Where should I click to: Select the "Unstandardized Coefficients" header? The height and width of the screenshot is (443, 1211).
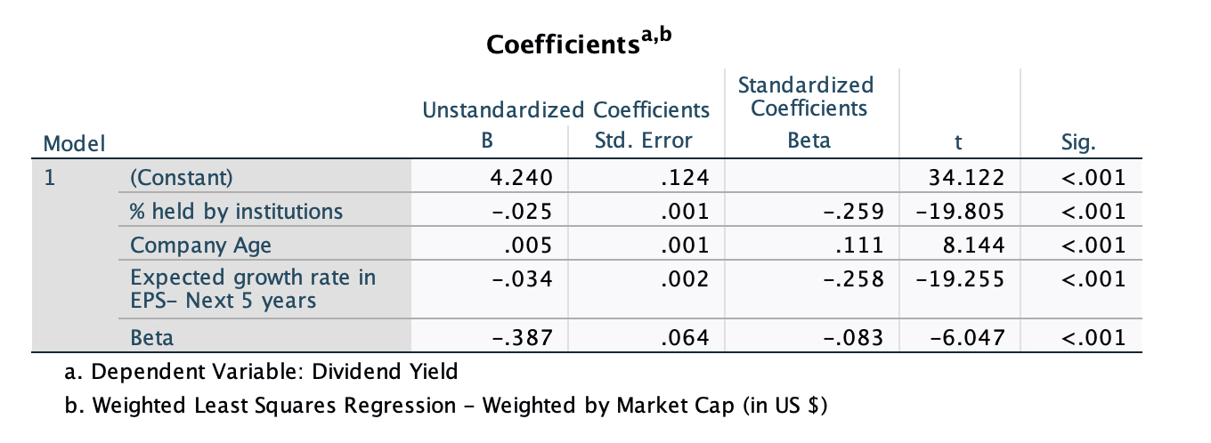(x=566, y=110)
